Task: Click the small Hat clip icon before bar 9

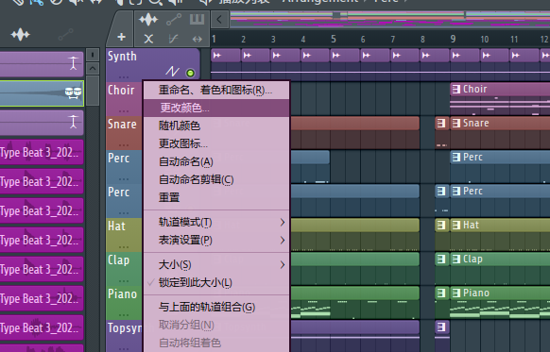Action: tap(441, 225)
